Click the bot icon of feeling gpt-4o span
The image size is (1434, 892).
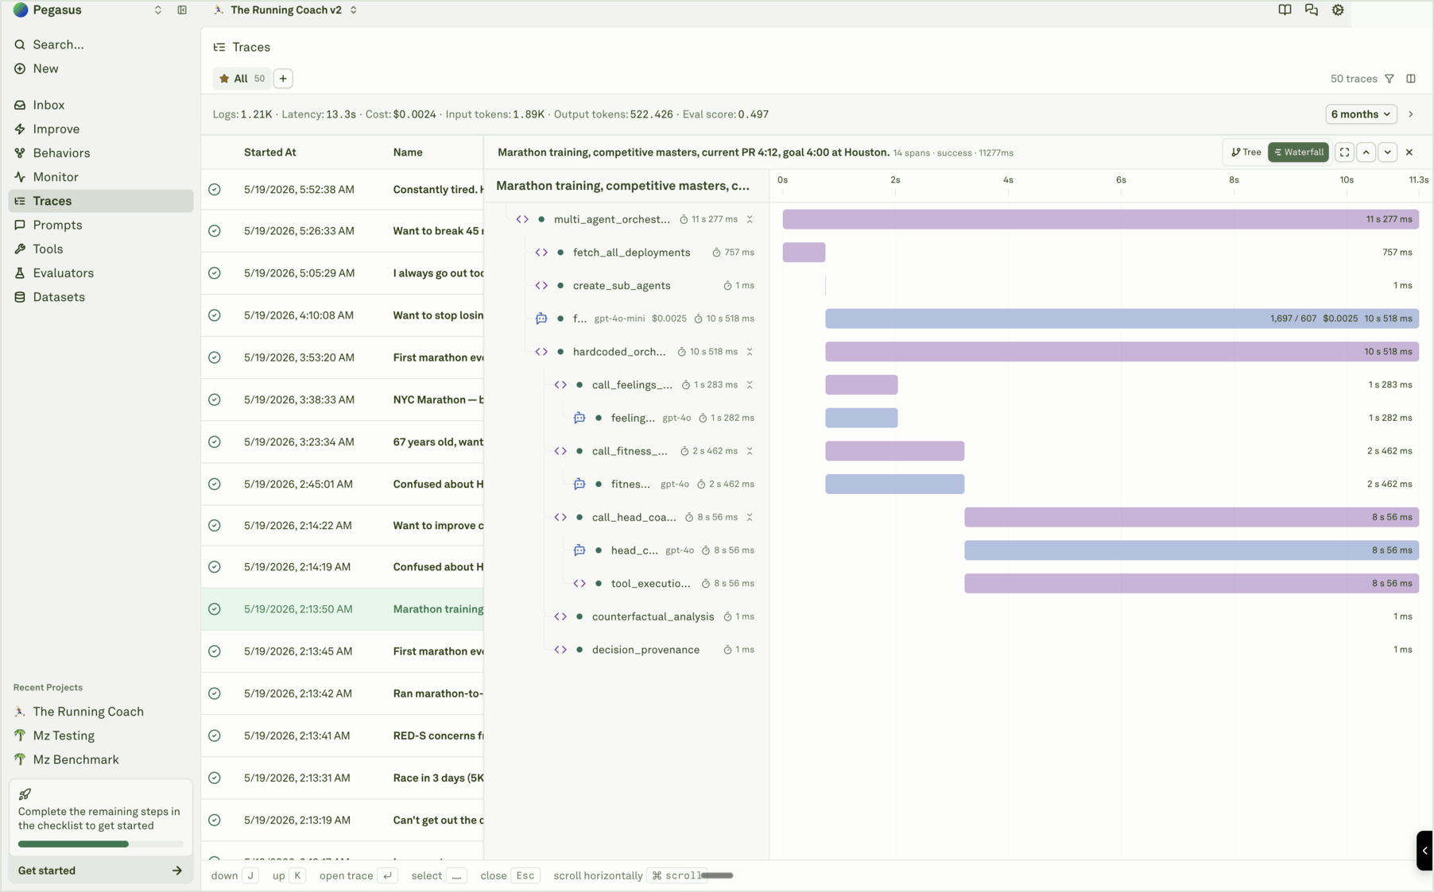coord(579,418)
